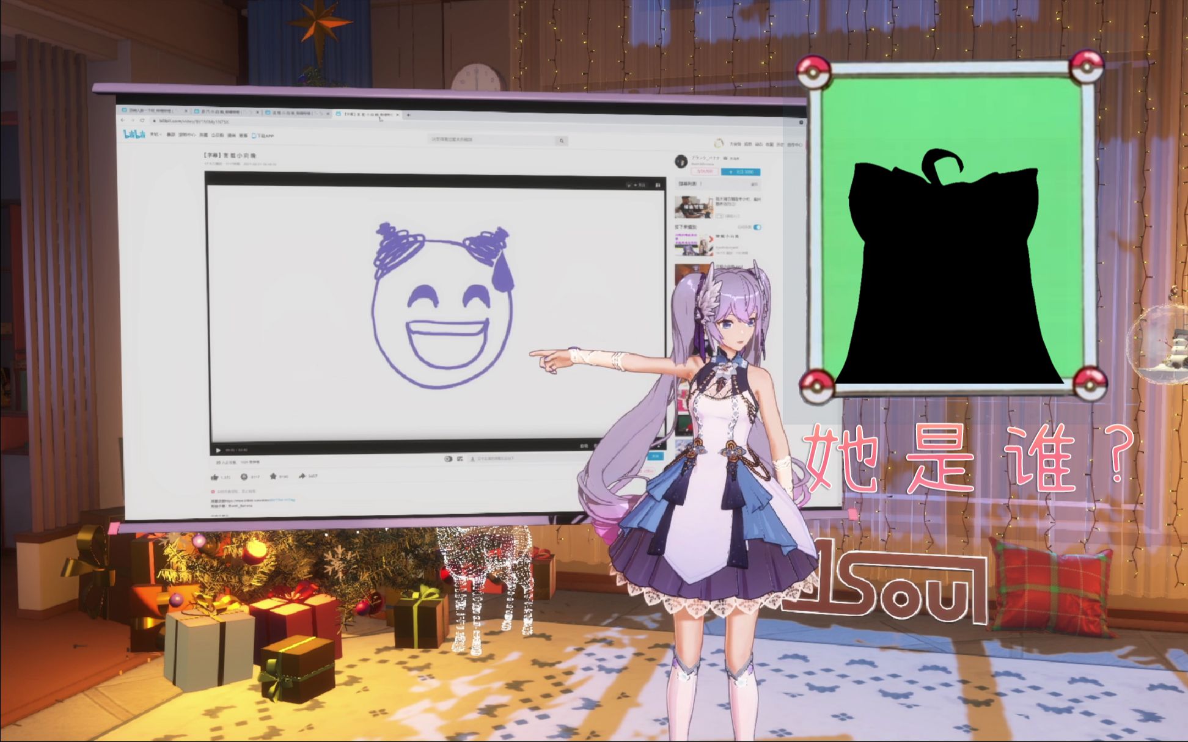Toggle the danmaku display switch
1188x742 pixels.
pyautogui.click(x=449, y=459)
